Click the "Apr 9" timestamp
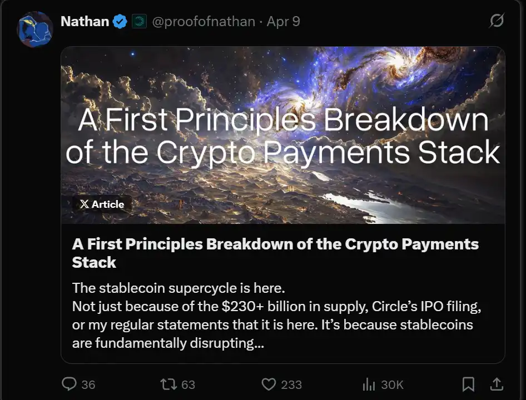The width and height of the screenshot is (526, 400). pos(284,22)
